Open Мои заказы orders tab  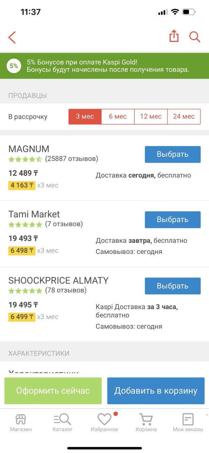click(188, 423)
